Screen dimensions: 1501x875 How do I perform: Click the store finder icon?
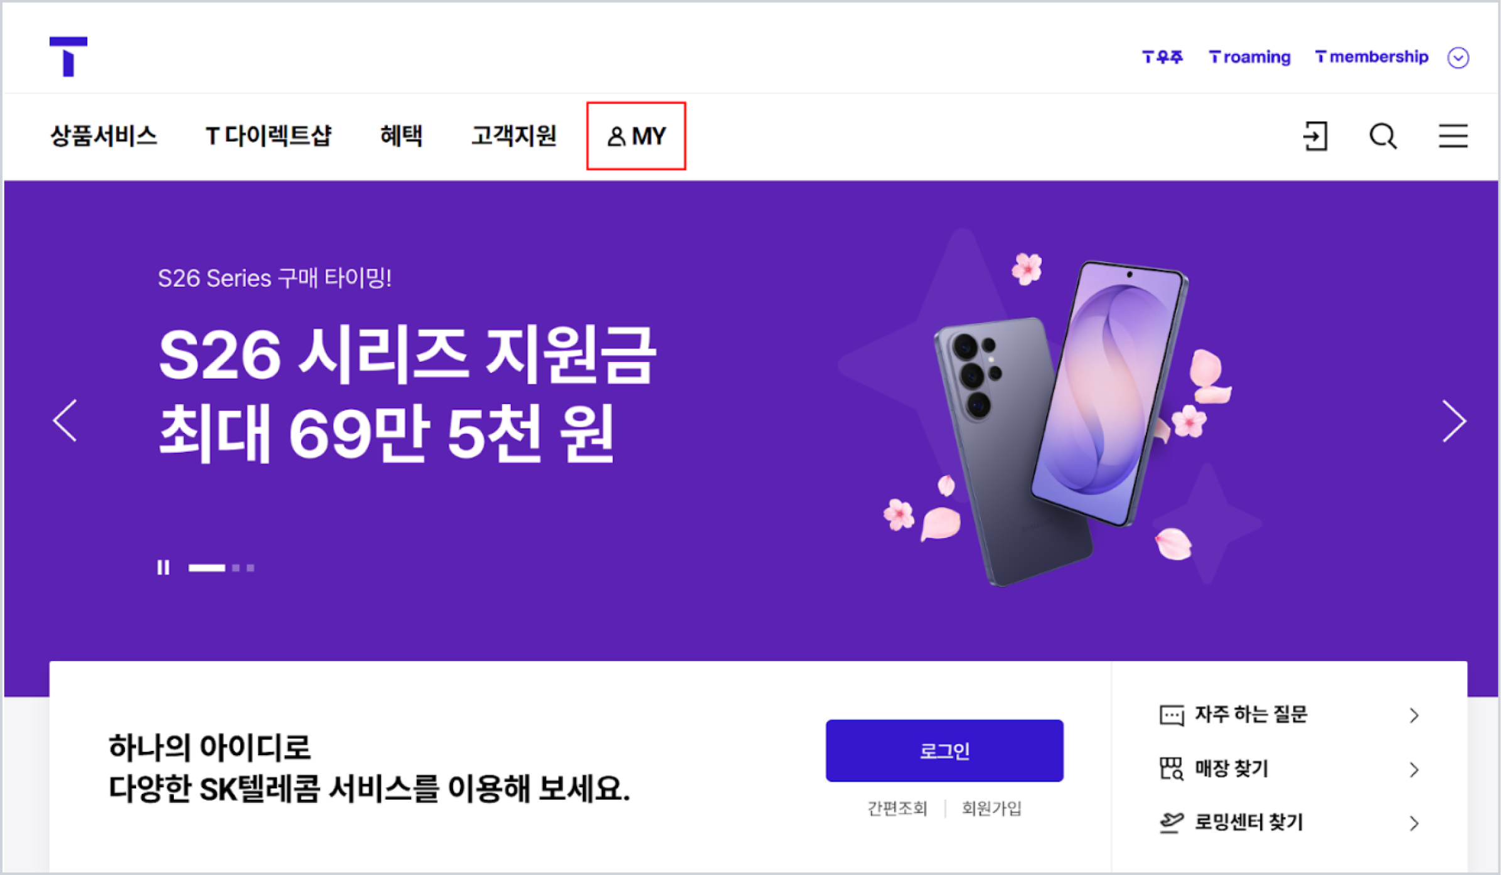click(1171, 769)
